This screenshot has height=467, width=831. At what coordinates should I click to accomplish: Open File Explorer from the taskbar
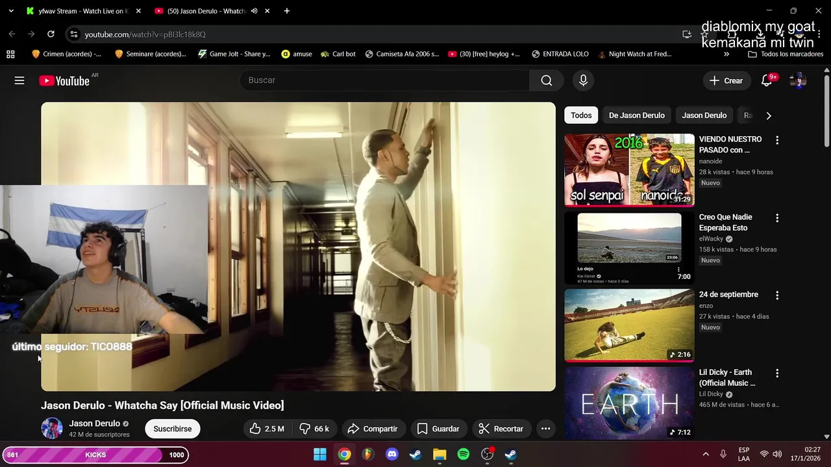(440, 455)
